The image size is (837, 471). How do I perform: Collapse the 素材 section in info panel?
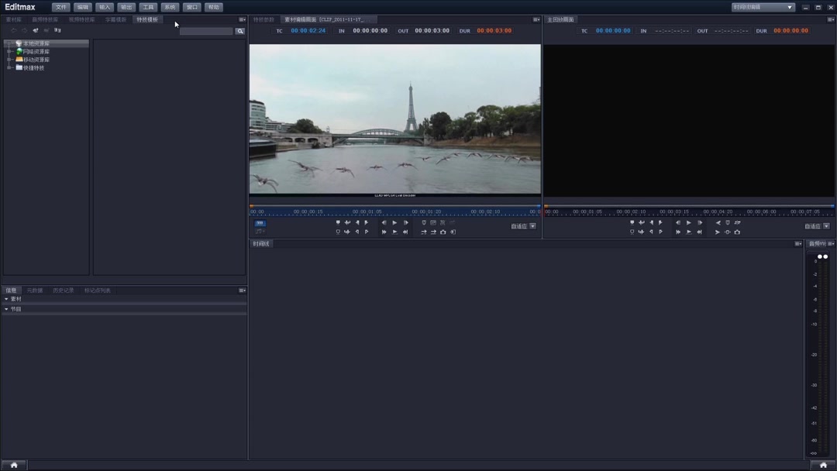click(x=7, y=299)
